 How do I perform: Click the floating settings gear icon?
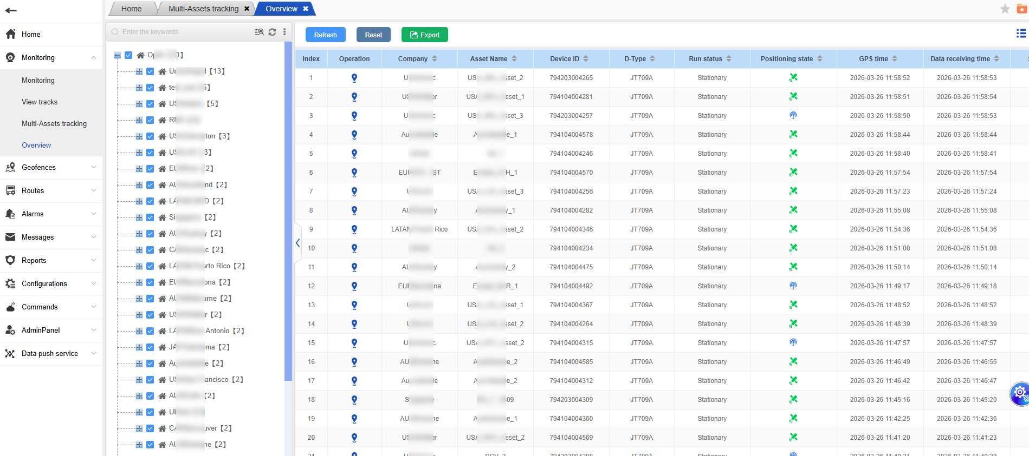[x=1020, y=392]
